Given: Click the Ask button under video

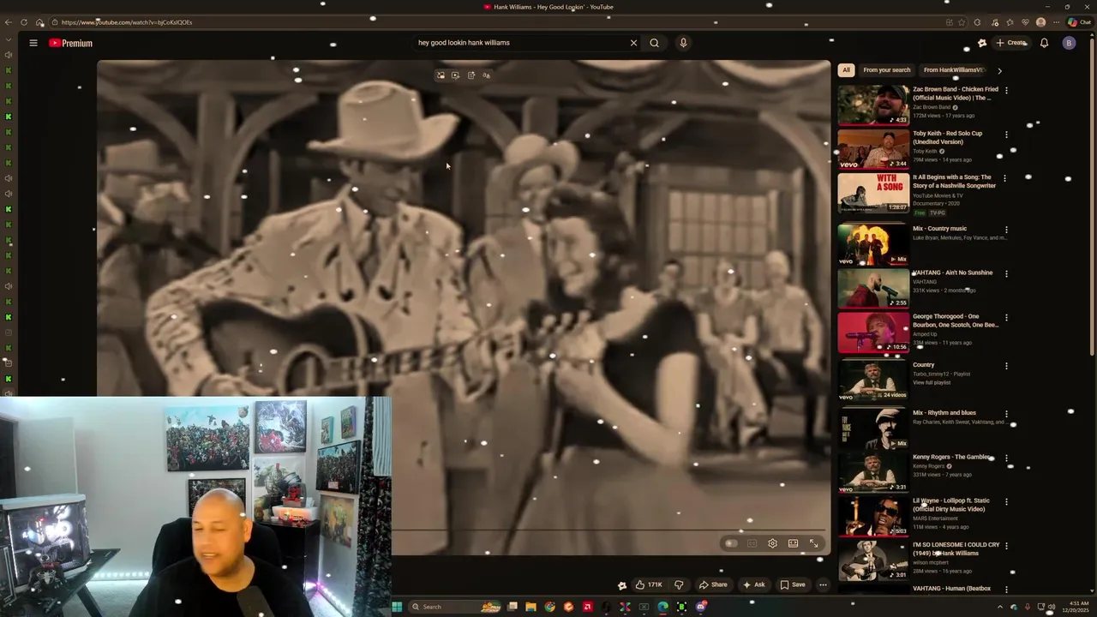Looking at the screenshot, I should coord(753,584).
